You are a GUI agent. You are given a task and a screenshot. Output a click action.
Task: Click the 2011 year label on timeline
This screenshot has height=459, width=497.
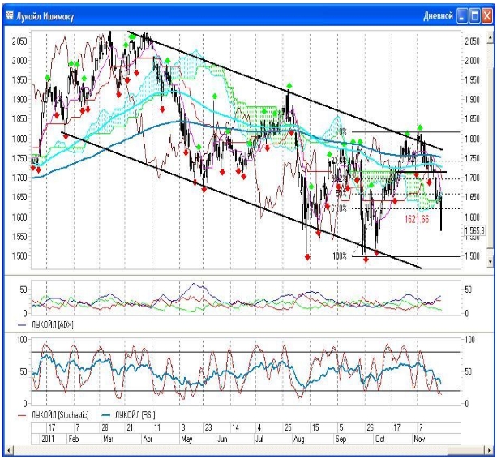click(x=48, y=439)
